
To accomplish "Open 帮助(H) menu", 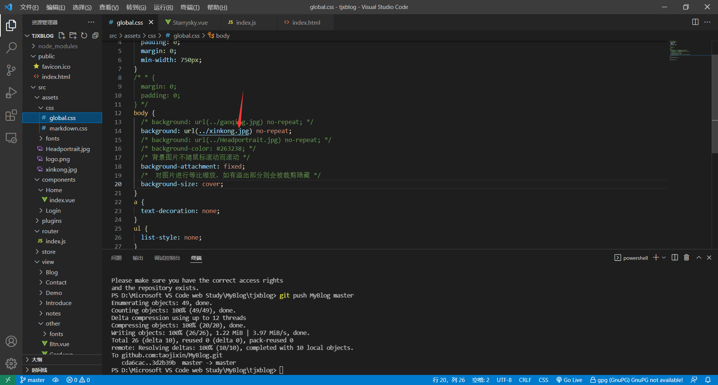I will (x=217, y=7).
